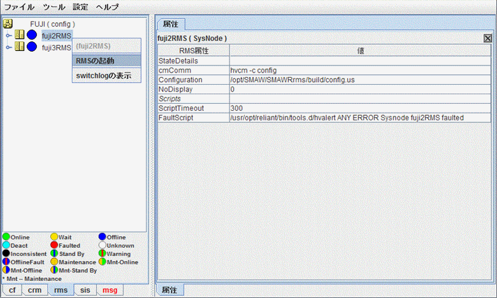Switch to the red msg tab
The height and width of the screenshot is (298, 497).
click(x=110, y=290)
